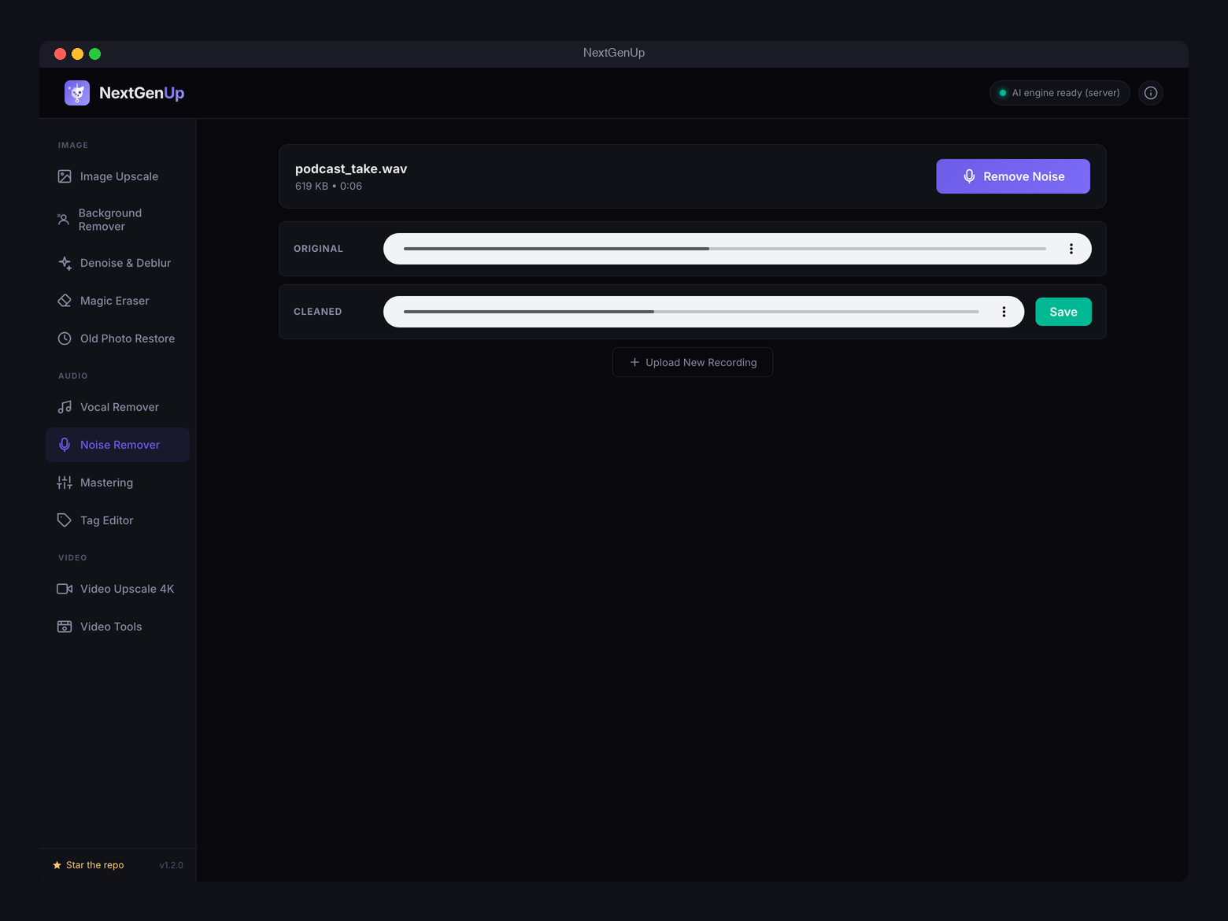Image resolution: width=1228 pixels, height=921 pixels.
Task: Click the Vocal Remover music note icon
Action: pos(65,407)
